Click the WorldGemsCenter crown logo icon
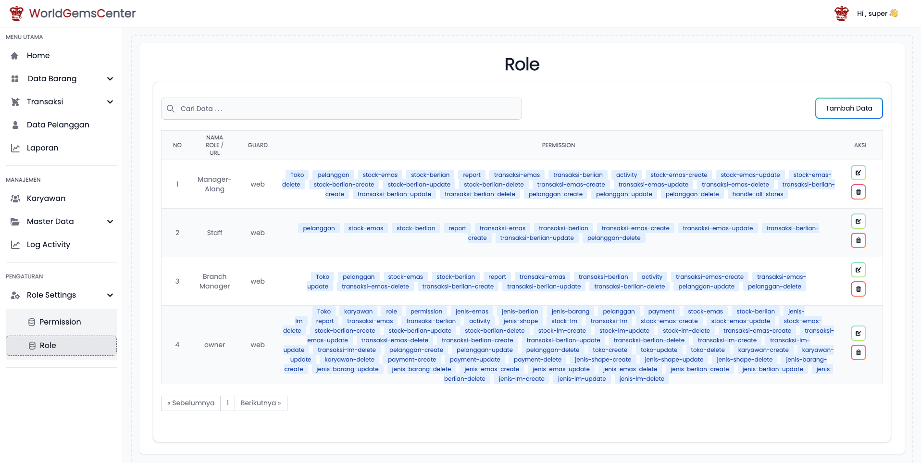This screenshot has width=921, height=463. click(17, 13)
